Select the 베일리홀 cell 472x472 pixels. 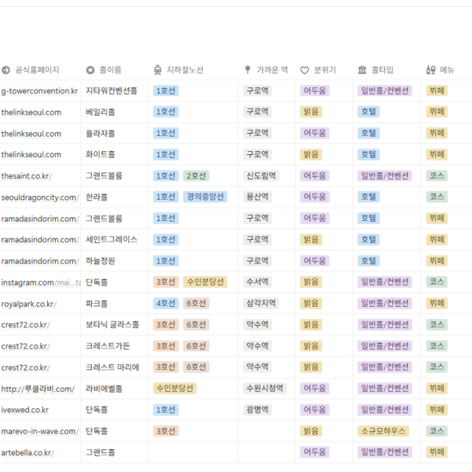pos(114,112)
